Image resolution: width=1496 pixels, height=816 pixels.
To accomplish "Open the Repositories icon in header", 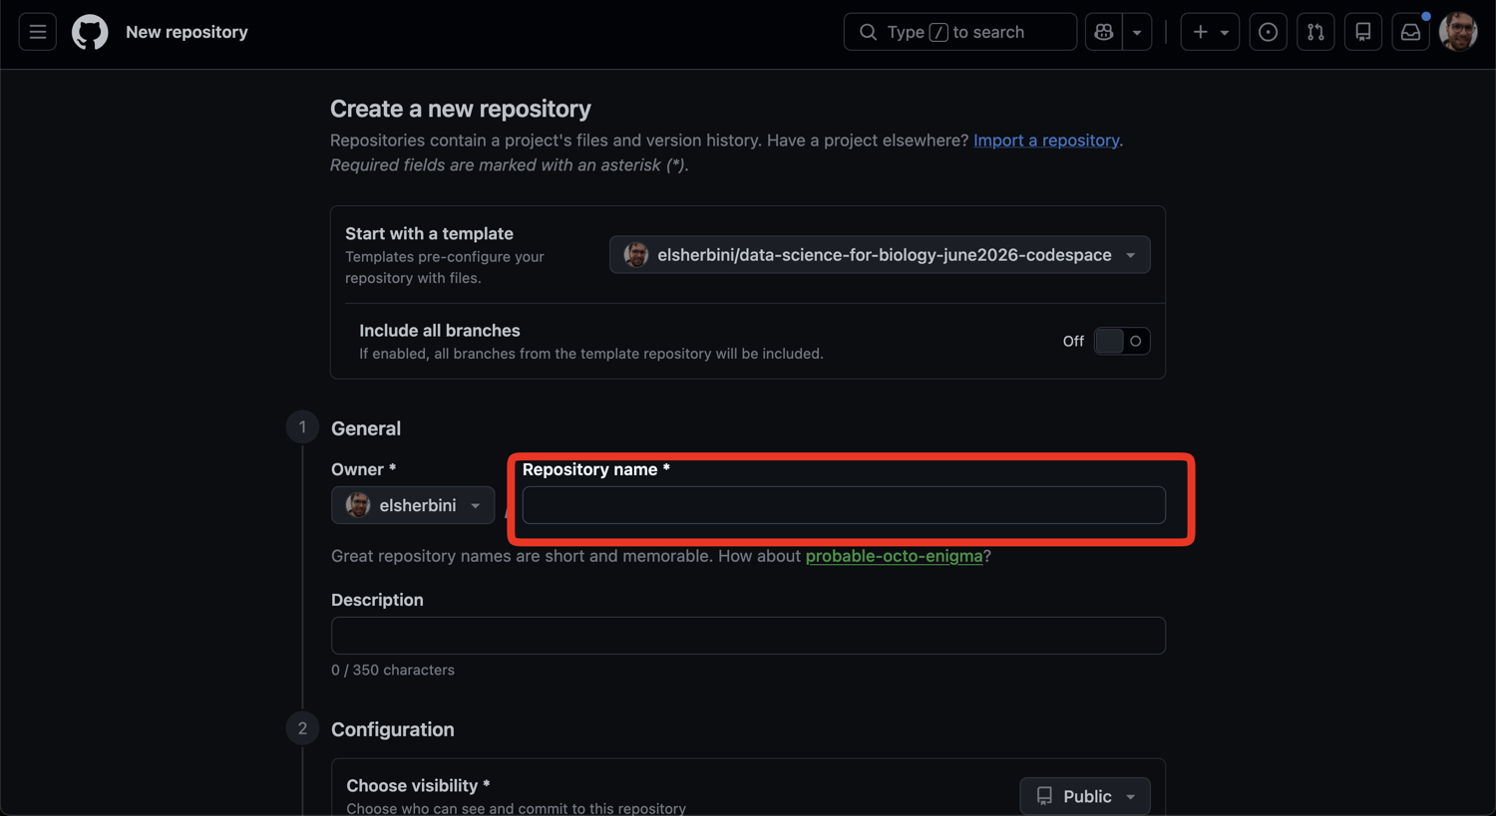I will 1363,32.
